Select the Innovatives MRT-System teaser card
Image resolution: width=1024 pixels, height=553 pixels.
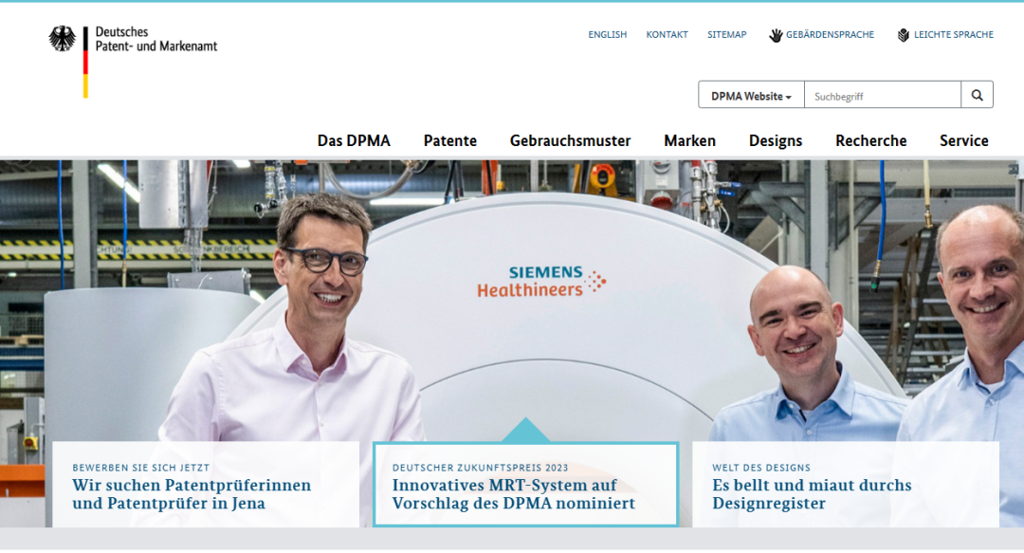(x=525, y=485)
